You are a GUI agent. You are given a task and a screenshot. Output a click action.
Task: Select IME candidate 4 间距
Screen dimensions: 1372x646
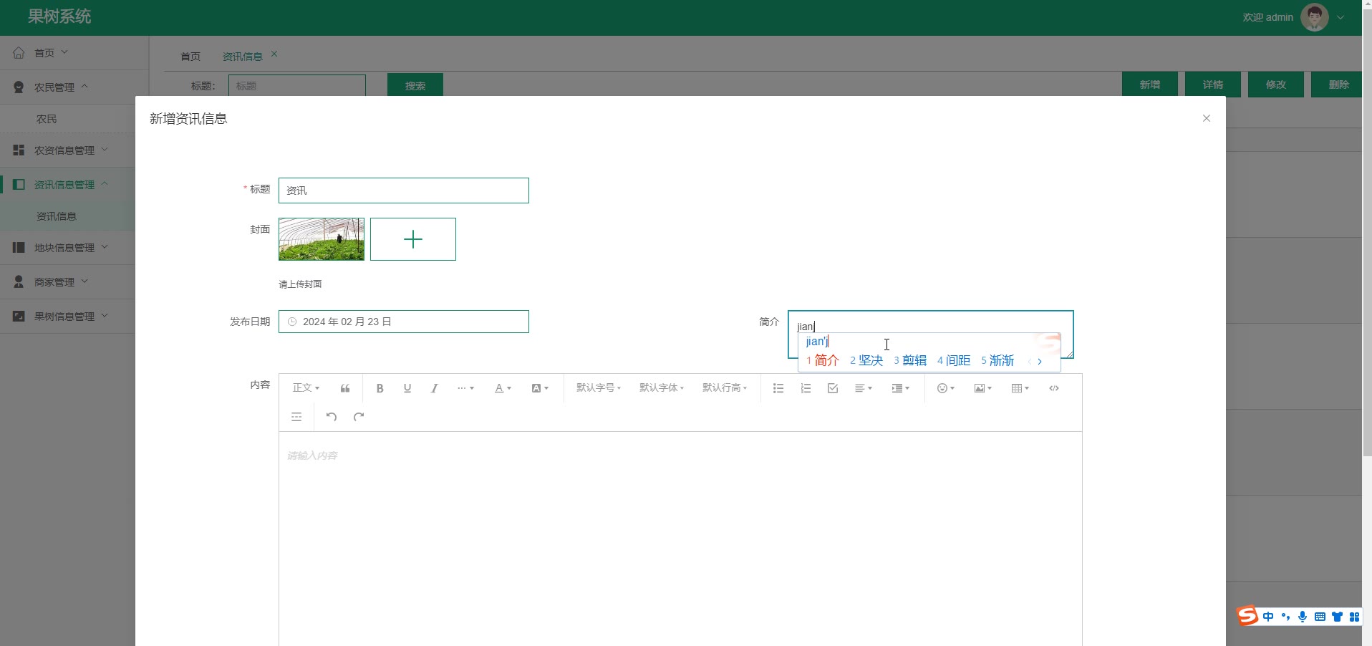click(x=954, y=360)
